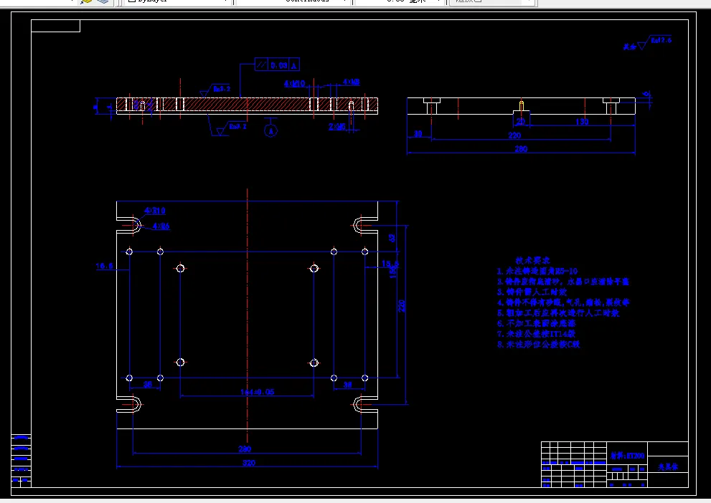Select the 280 dimension in plan view

click(245, 449)
